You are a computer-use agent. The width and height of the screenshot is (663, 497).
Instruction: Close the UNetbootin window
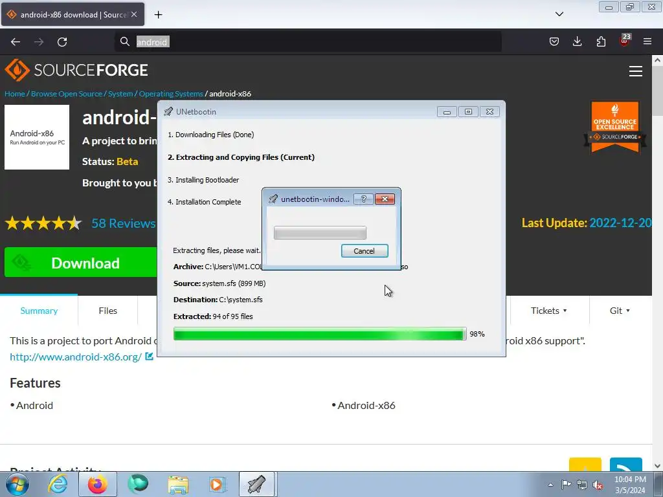(x=489, y=112)
